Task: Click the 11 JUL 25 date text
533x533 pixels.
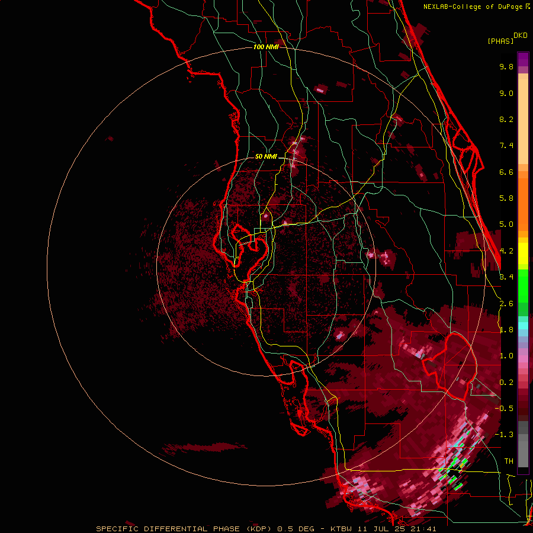Action: 380,529
